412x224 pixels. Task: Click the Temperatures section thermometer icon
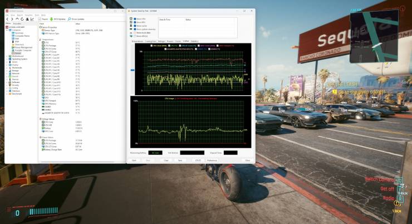(41, 40)
